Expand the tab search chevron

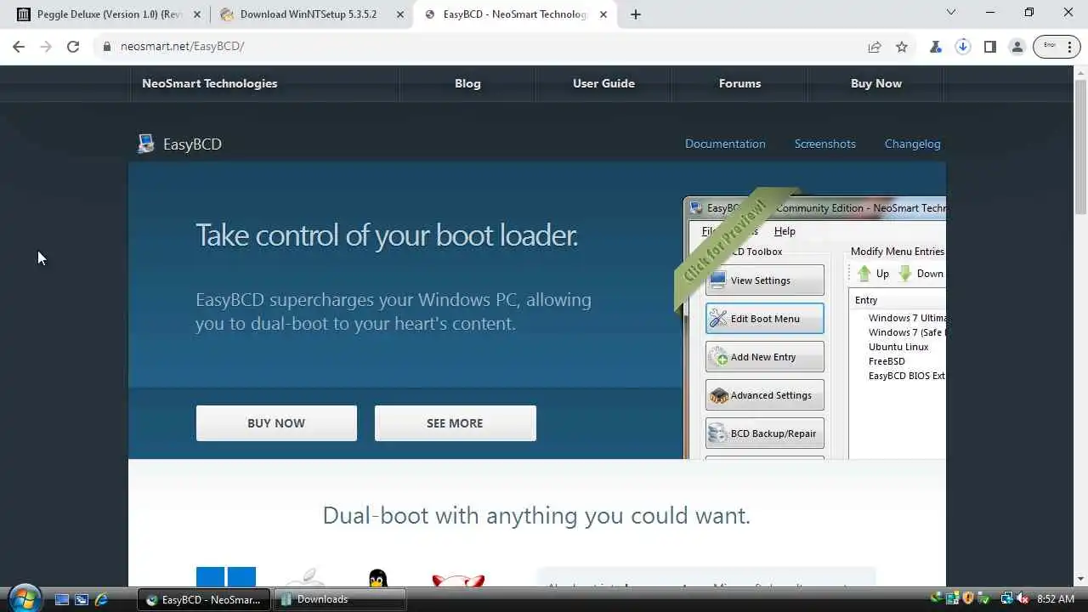(951, 13)
